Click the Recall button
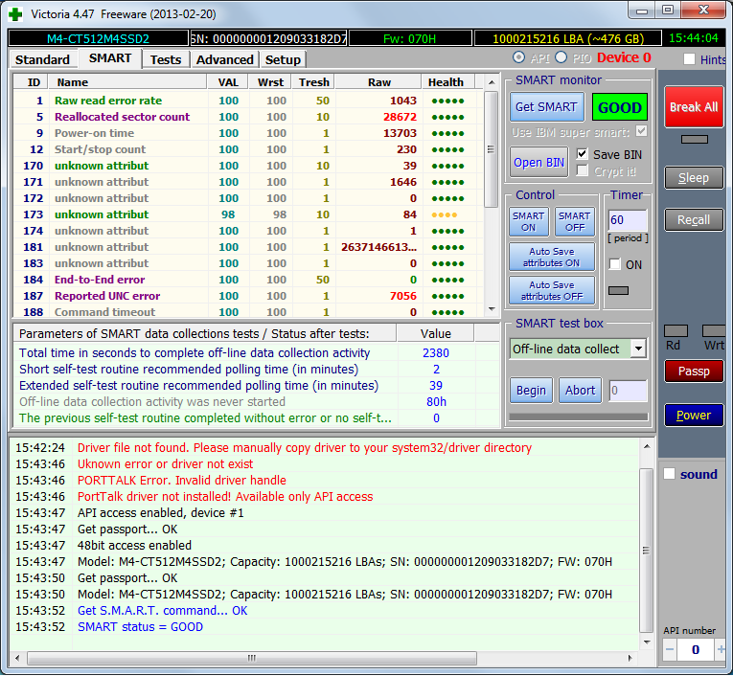 point(694,219)
